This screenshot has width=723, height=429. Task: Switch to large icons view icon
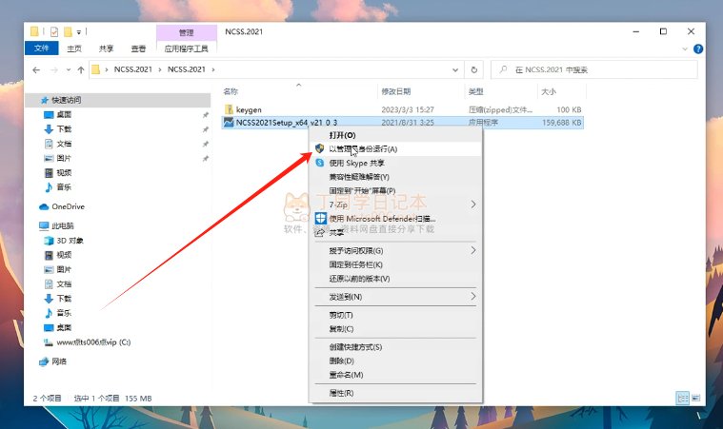tap(695, 398)
